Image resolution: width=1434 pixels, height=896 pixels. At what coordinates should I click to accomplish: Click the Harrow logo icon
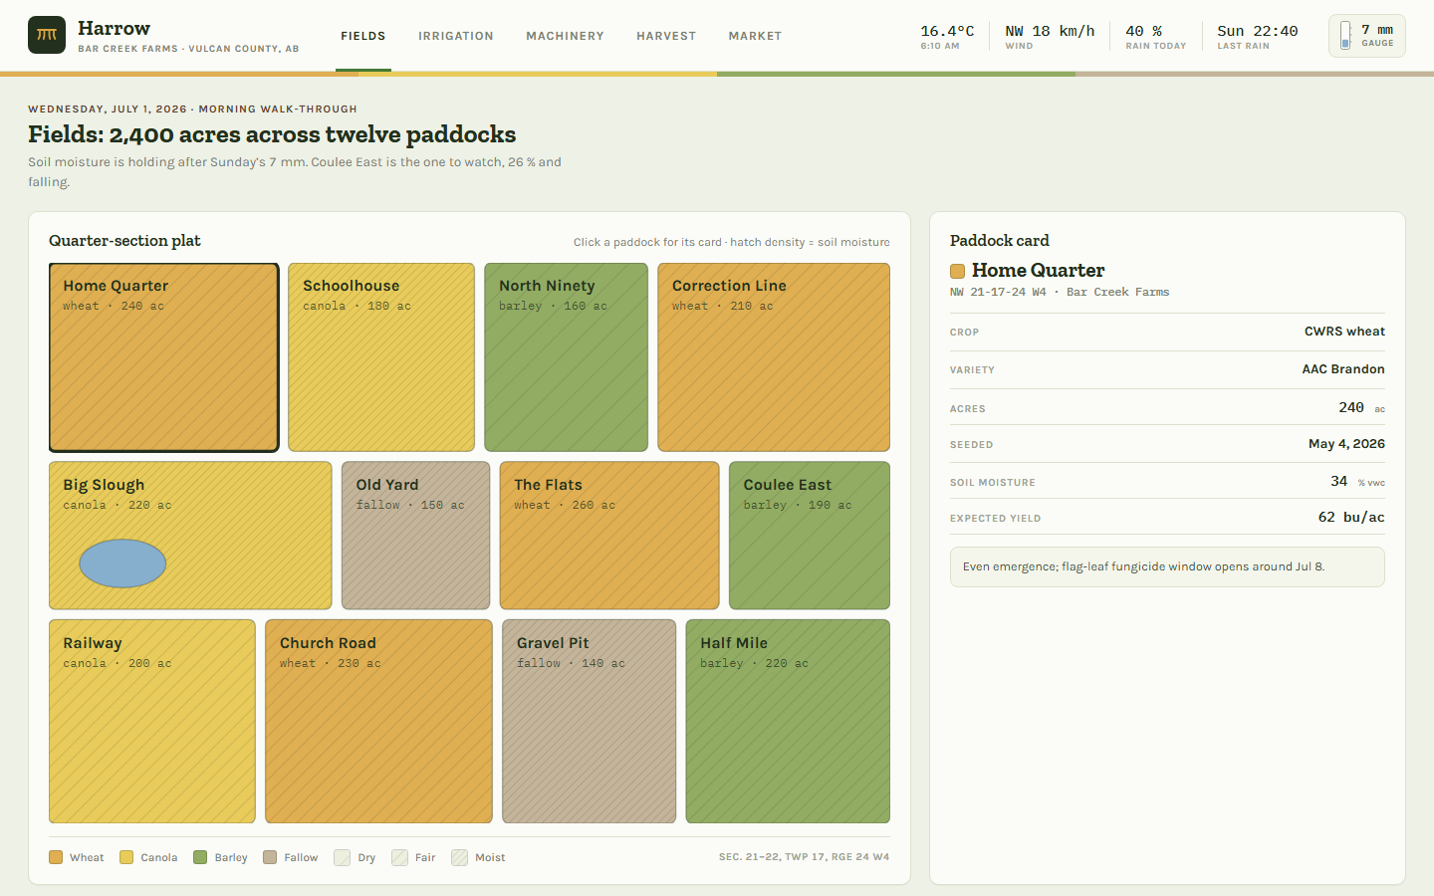coord(47,35)
